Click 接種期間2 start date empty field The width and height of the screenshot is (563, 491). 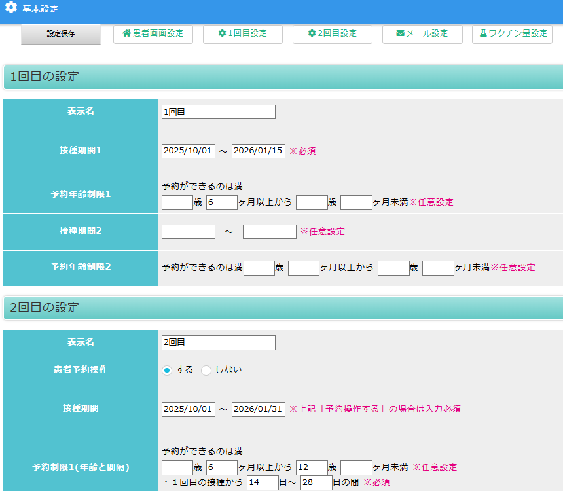tap(189, 232)
